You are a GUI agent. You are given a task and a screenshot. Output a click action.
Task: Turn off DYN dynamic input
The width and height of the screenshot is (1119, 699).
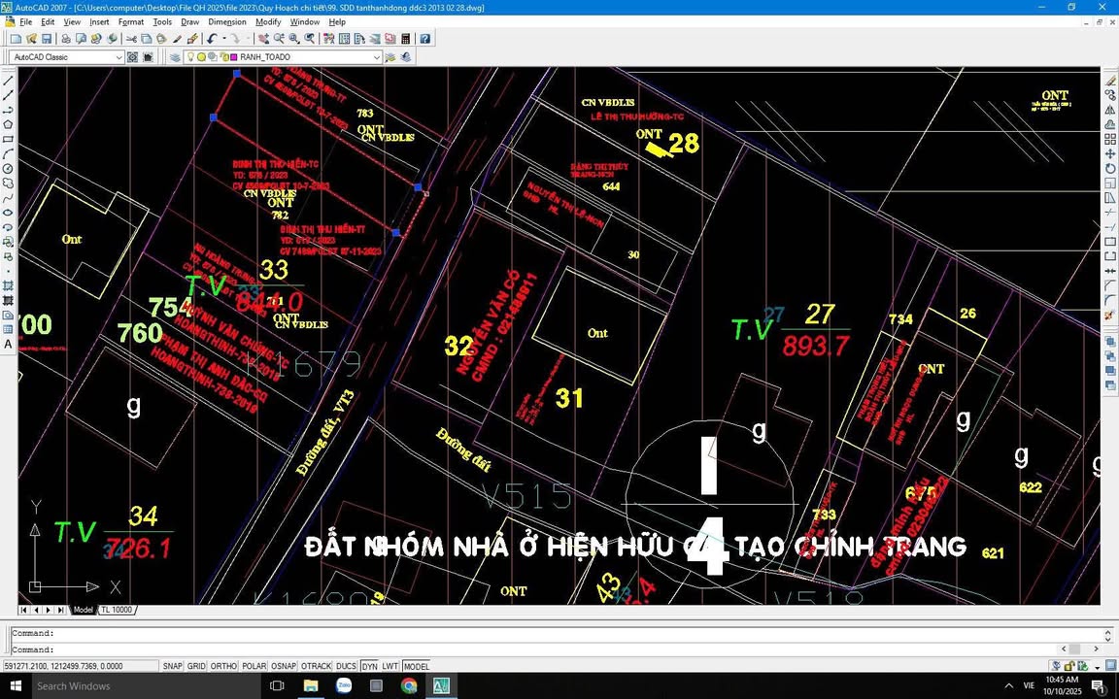370,666
